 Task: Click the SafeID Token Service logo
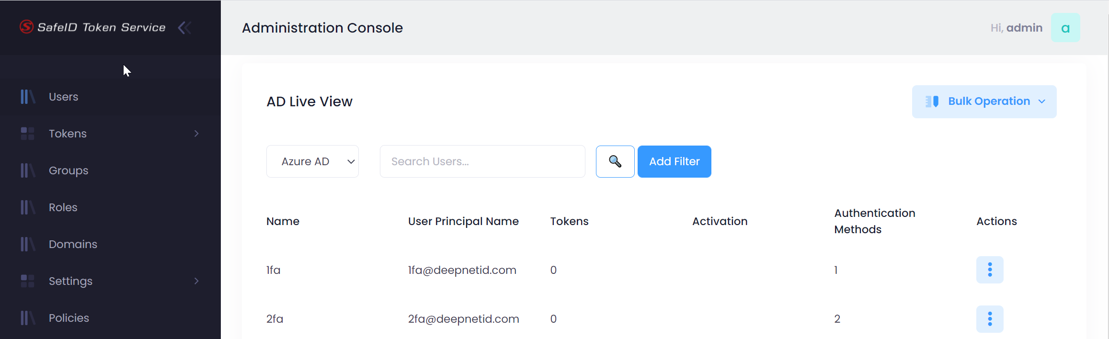(x=92, y=27)
